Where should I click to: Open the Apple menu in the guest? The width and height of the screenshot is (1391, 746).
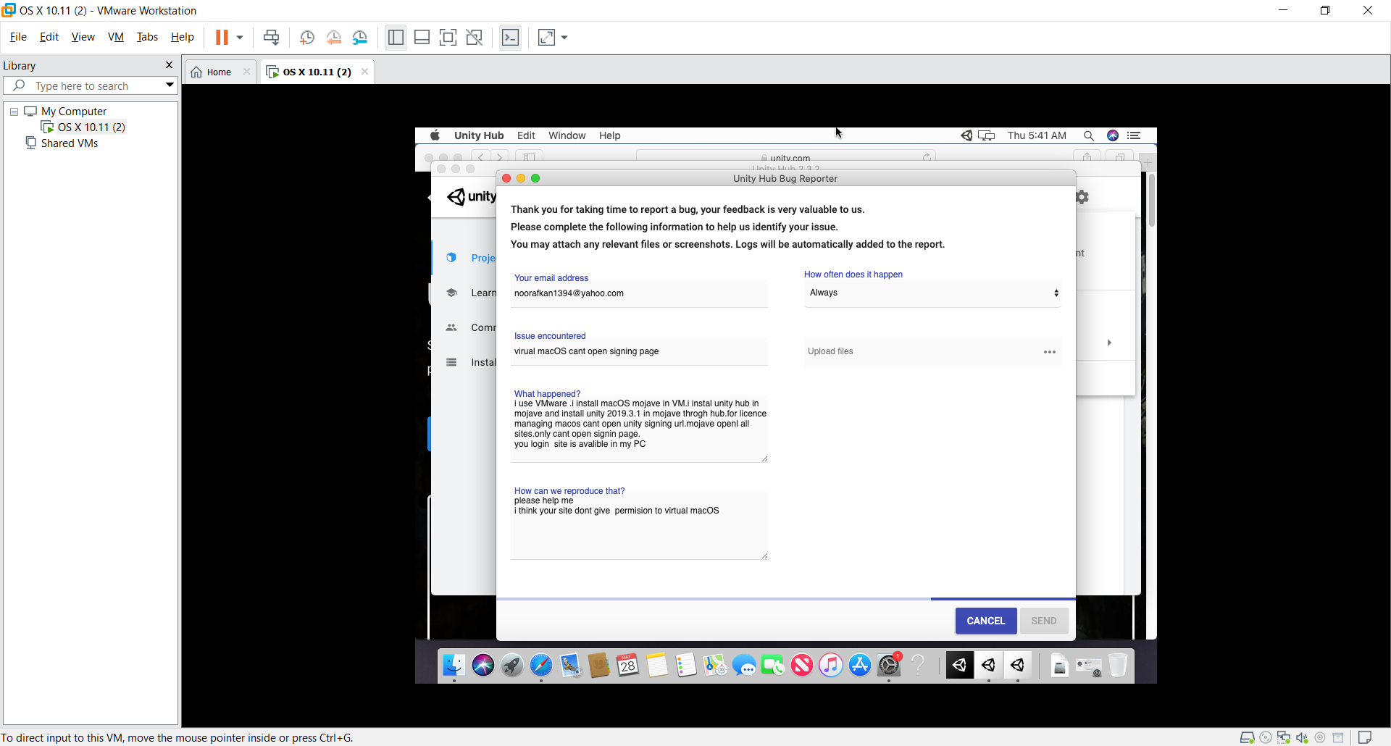(x=435, y=135)
